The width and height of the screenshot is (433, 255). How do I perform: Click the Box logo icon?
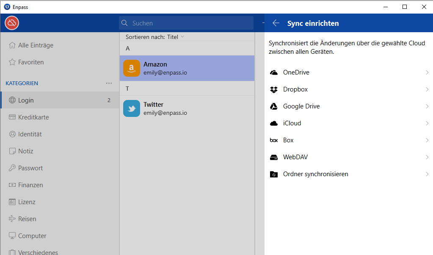(274, 140)
